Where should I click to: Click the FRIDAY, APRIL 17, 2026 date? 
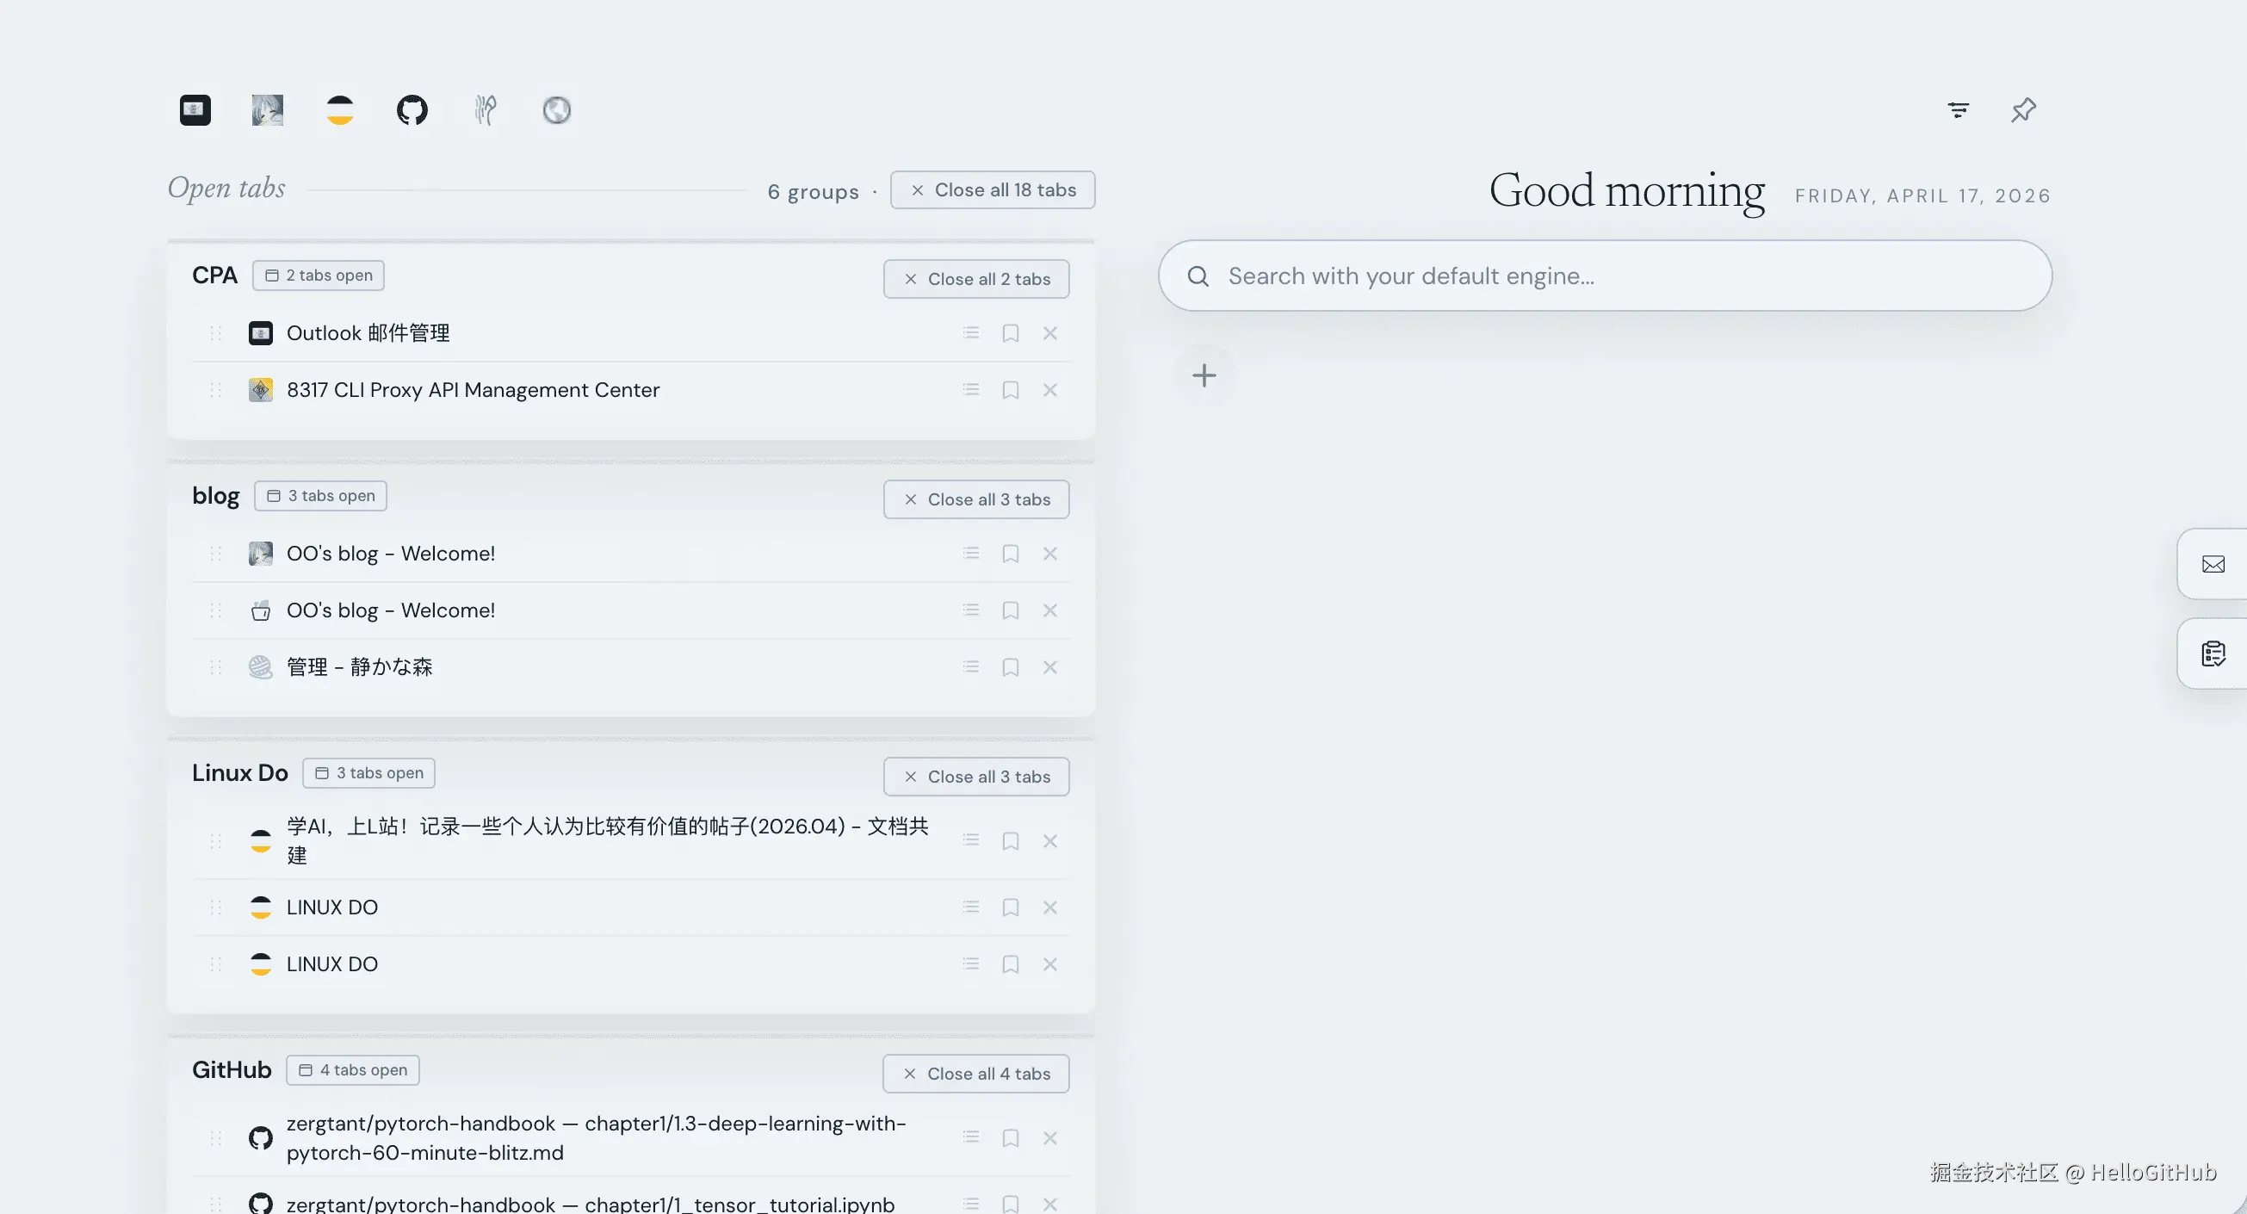(1922, 196)
